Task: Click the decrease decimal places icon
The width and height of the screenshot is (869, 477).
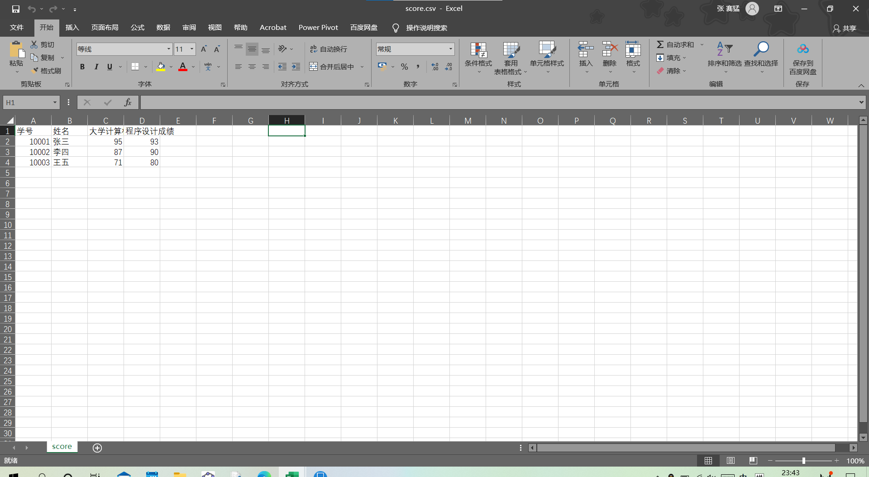Action: [x=449, y=67]
